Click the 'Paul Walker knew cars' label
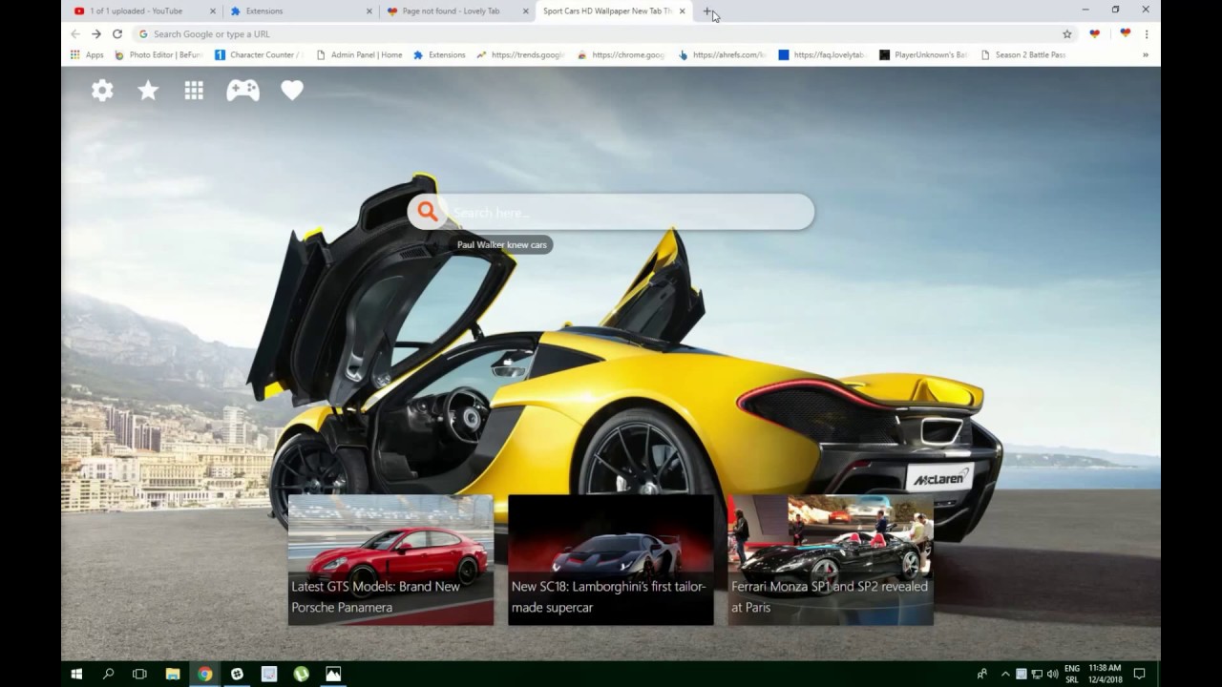Viewport: 1222px width, 687px height. point(502,245)
